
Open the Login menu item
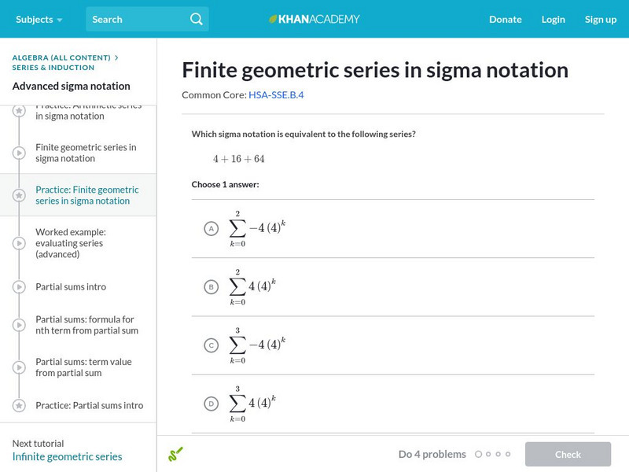click(x=553, y=19)
